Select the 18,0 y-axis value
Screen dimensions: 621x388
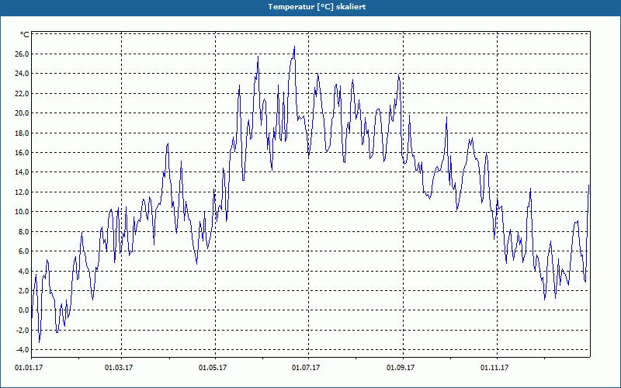pos(23,133)
